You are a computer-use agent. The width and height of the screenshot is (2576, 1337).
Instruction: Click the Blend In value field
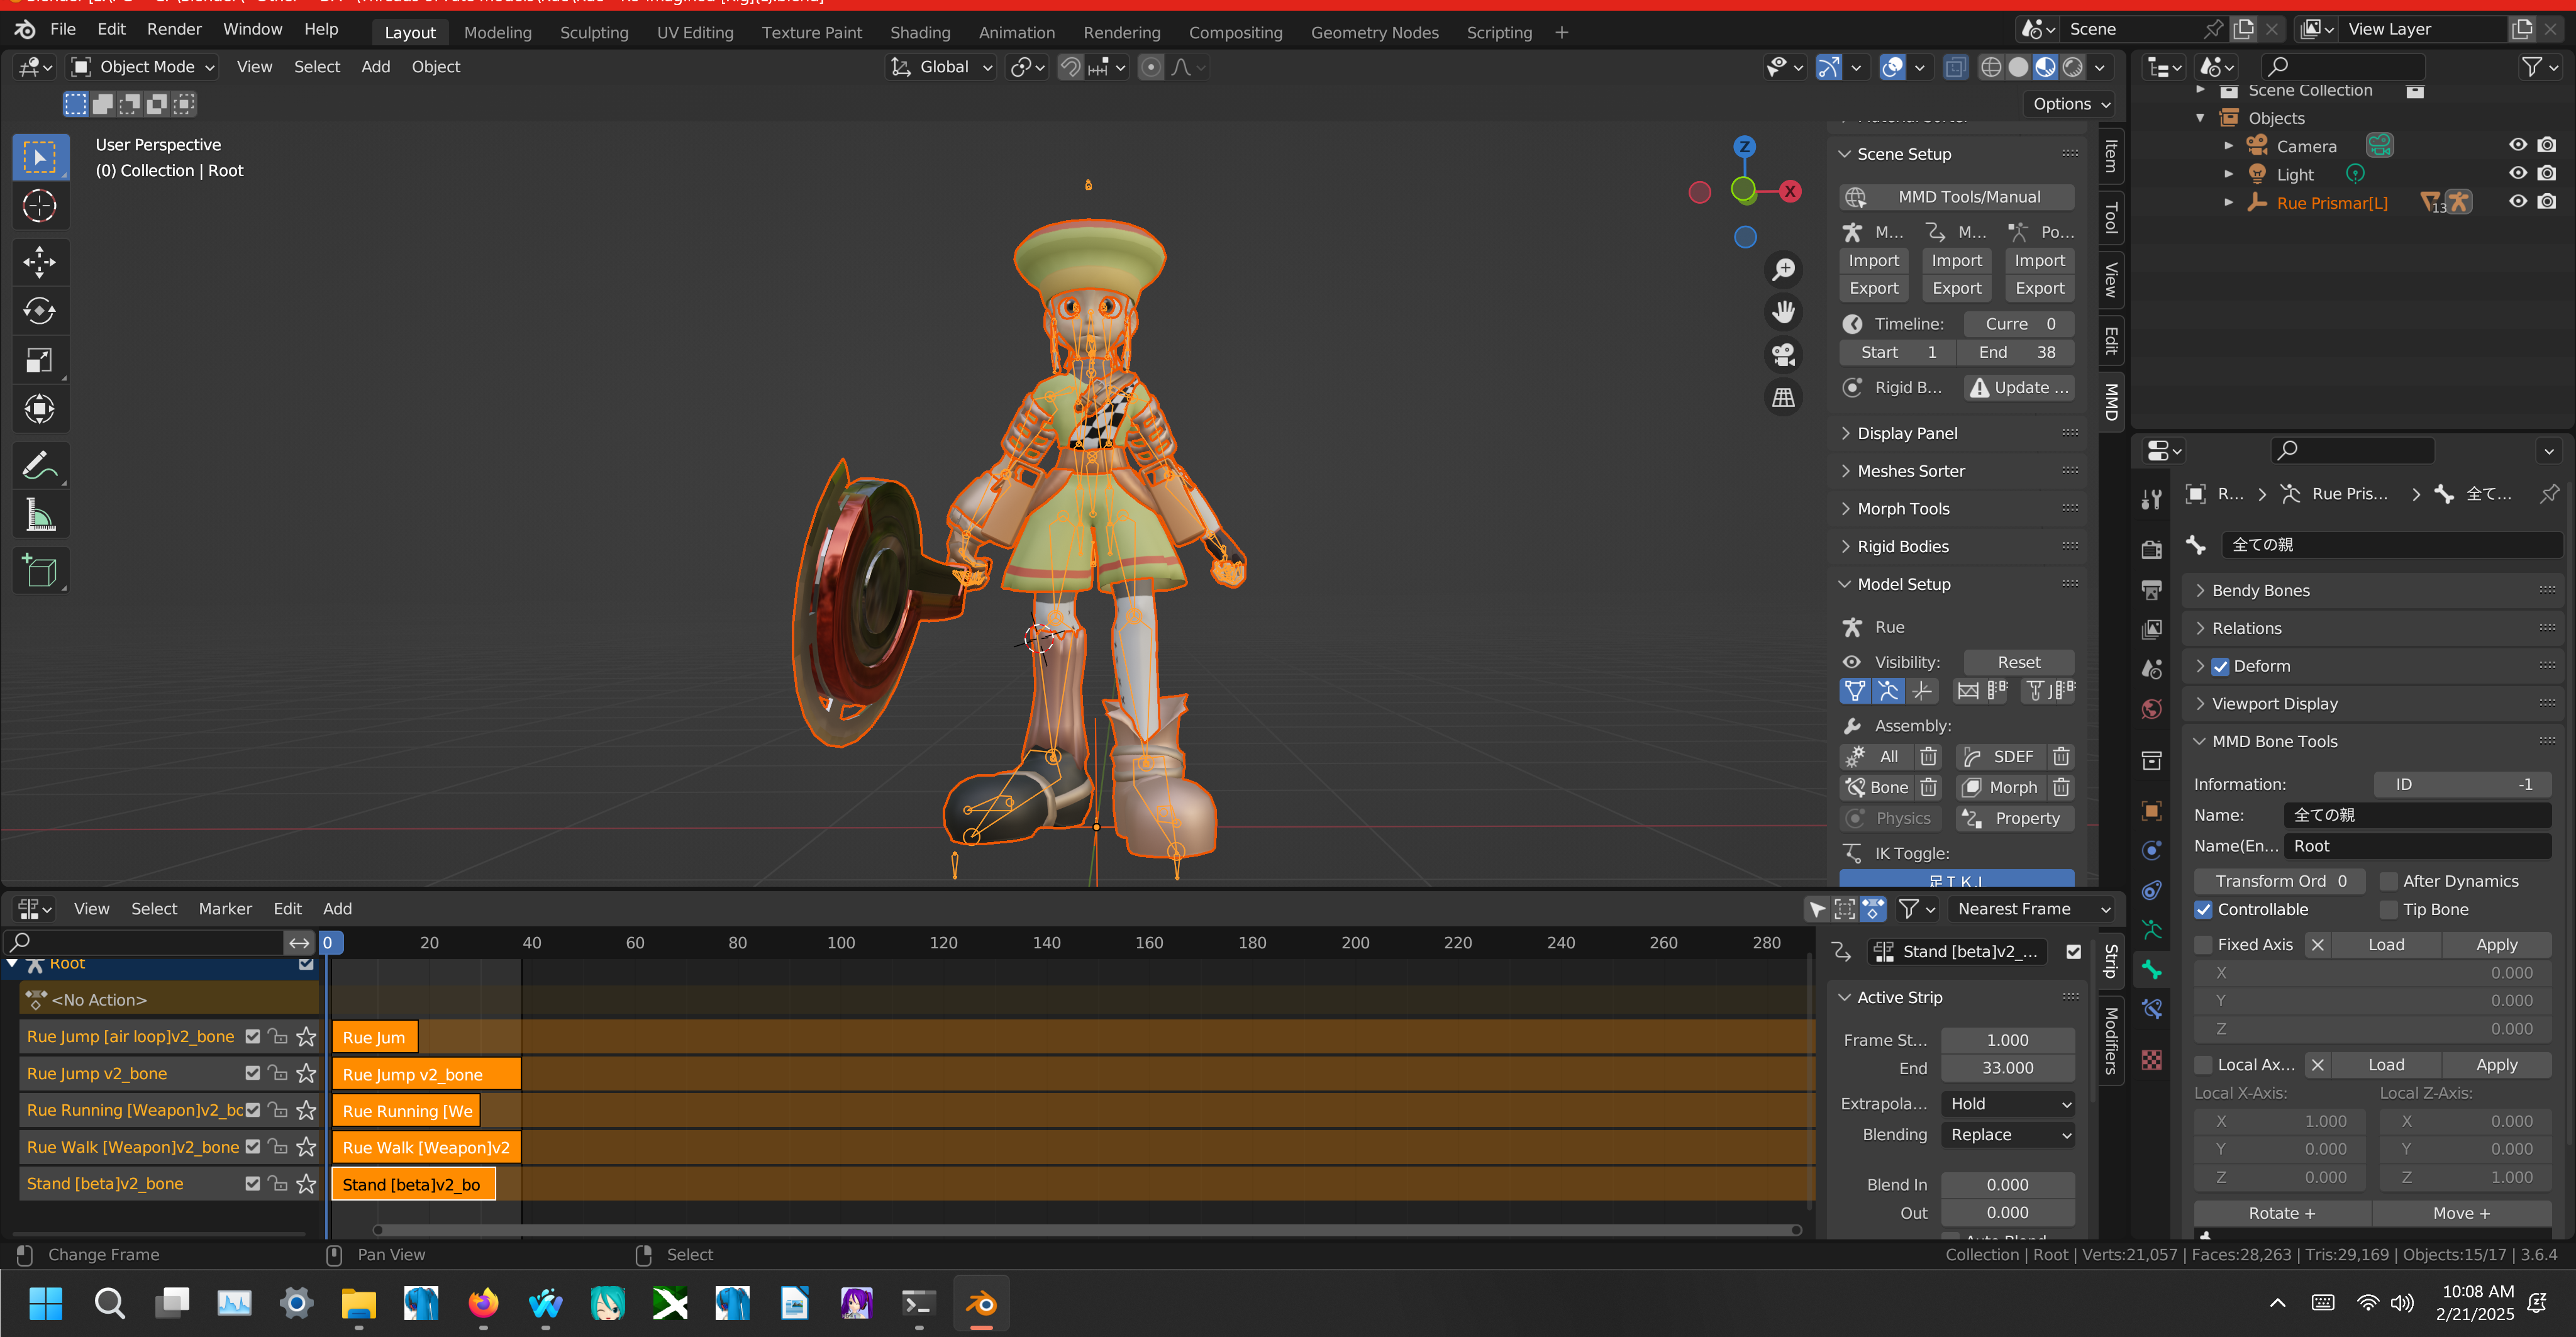click(2008, 1185)
